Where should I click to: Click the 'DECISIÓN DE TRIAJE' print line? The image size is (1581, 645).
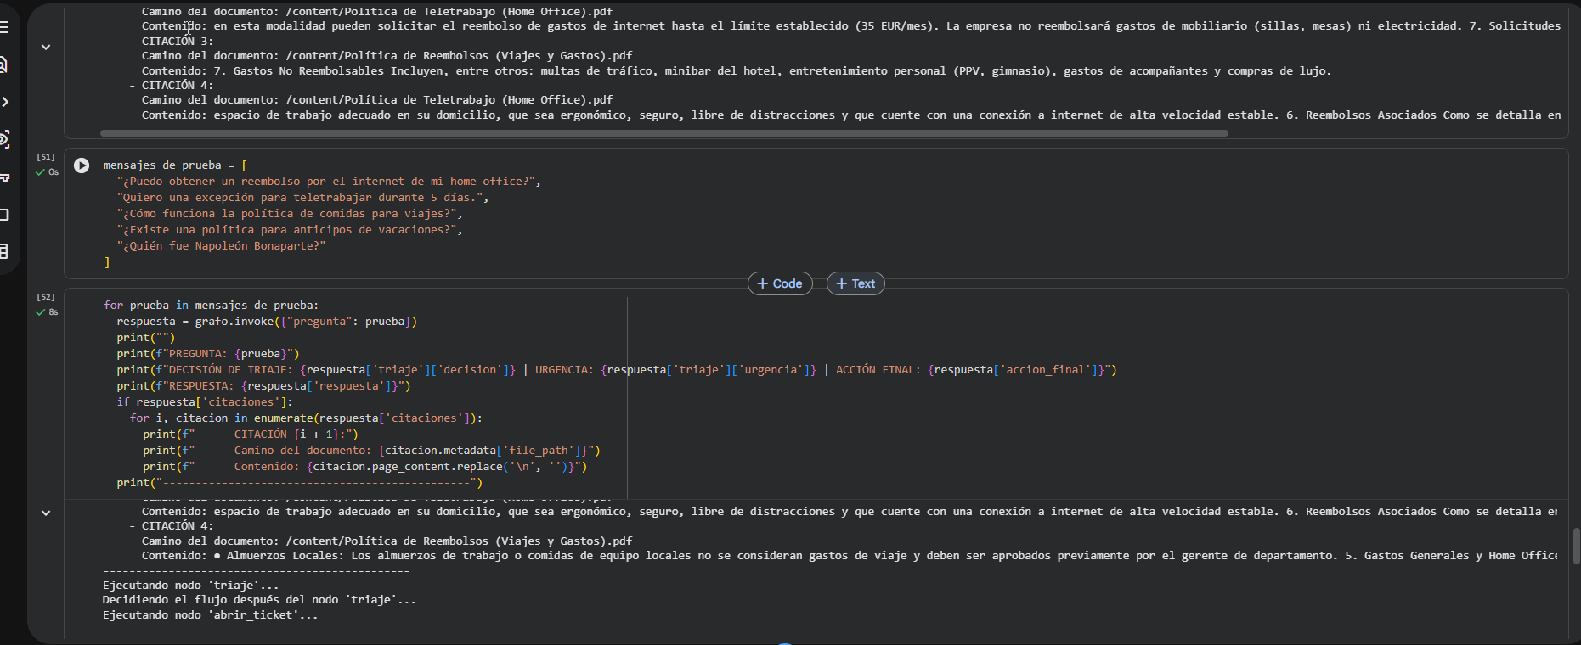click(617, 370)
